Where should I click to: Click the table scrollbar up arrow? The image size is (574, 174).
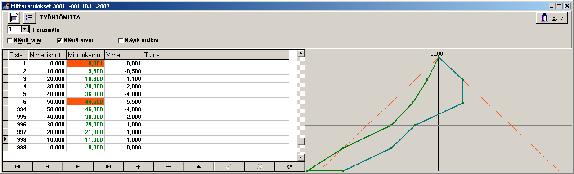301,53
